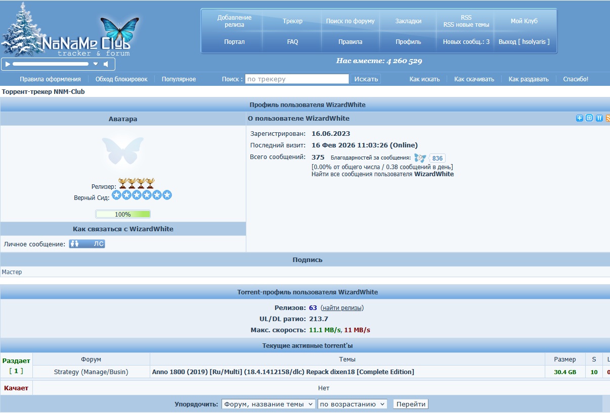The image size is (610, 413).
Task: Open the Anno 1800 torrent topic link
Action: [283, 372]
